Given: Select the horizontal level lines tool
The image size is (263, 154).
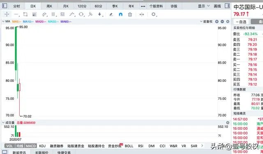Looking at the screenshot, I should point(62,14).
